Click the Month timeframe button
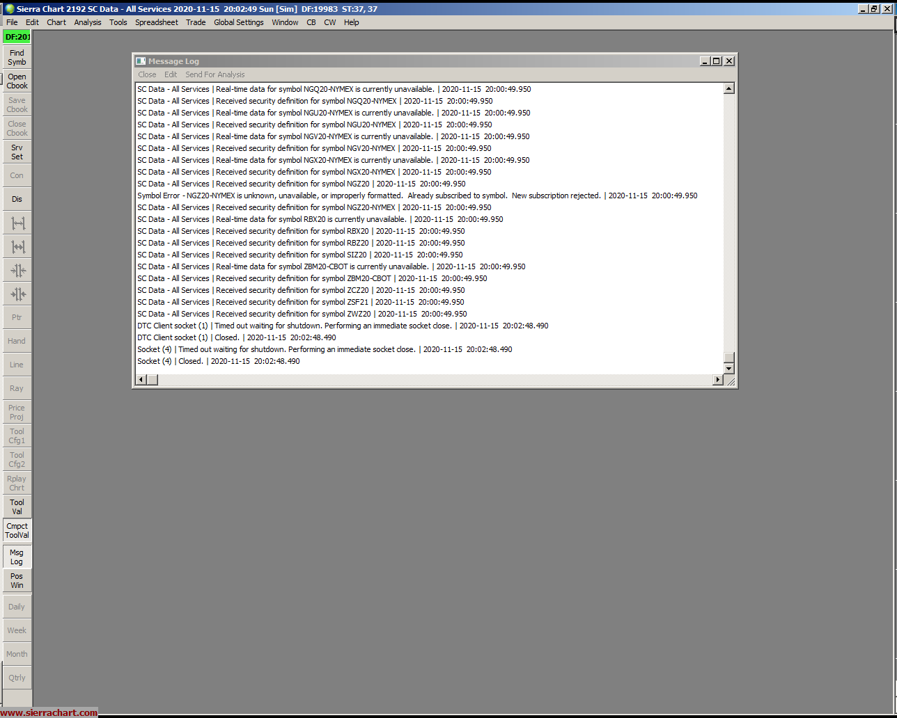 point(17,654)
